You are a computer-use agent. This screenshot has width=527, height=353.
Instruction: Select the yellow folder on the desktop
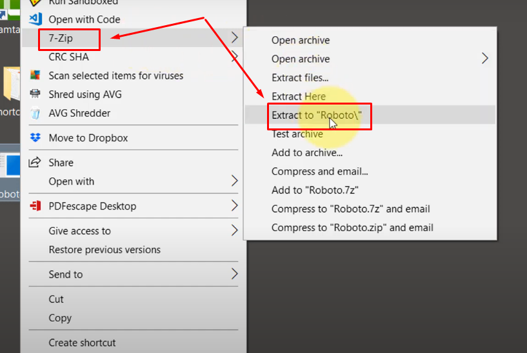tap(12, 84)
